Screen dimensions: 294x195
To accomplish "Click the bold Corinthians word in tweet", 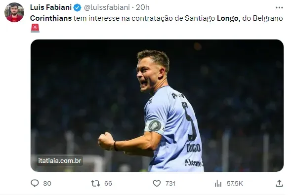I will [x=51, y=18].
